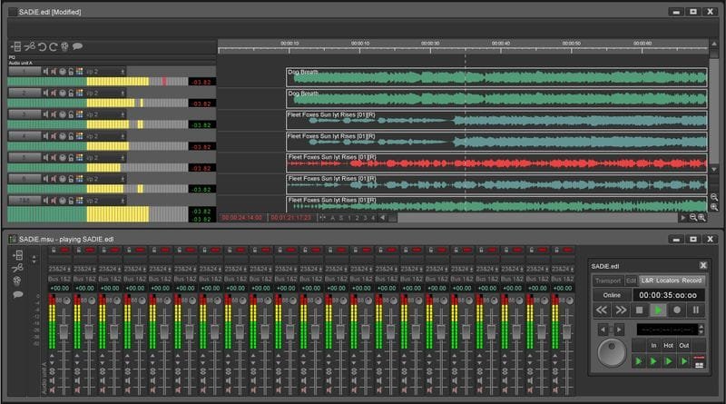726x404 pixels.
Task: Toggle the Online button in transport panel
Action: 612,295
